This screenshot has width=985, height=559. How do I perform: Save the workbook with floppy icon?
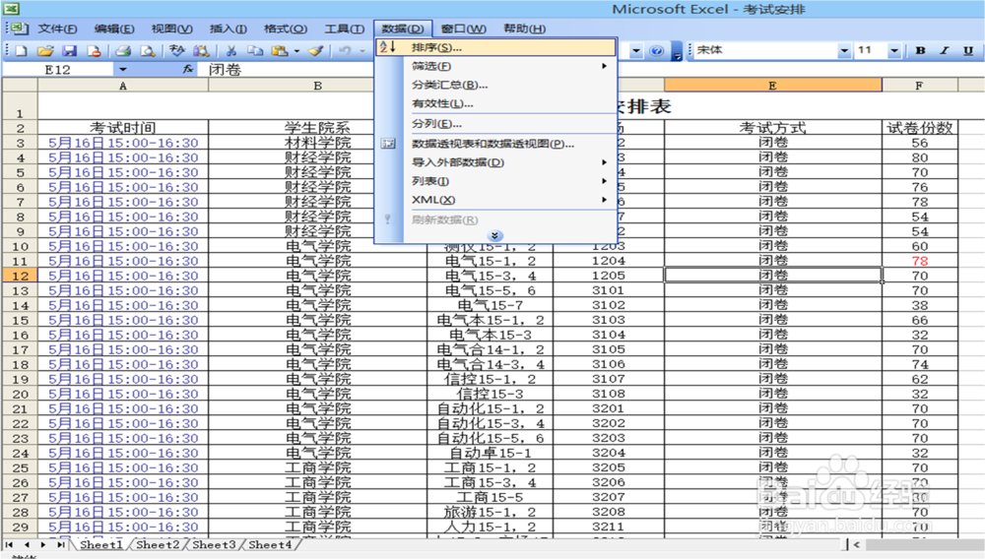point(69,51)
